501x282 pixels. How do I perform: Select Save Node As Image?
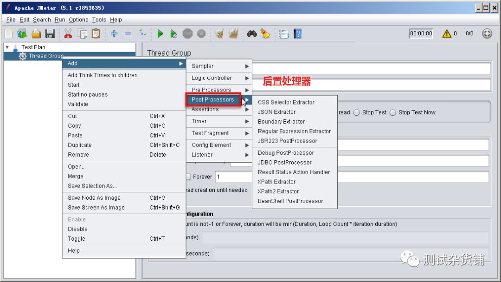(x=124, y=197)
